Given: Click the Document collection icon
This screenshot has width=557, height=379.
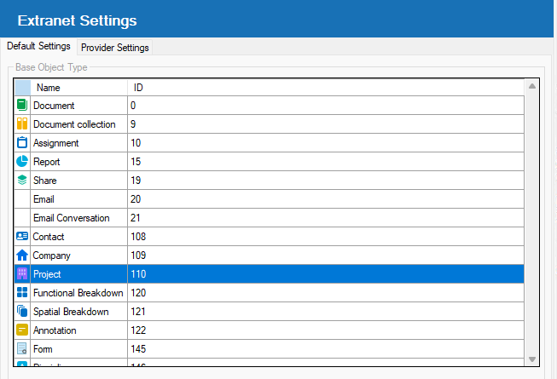Looking at the screenshot, I should pyautogui.click(x=22, y=124).
